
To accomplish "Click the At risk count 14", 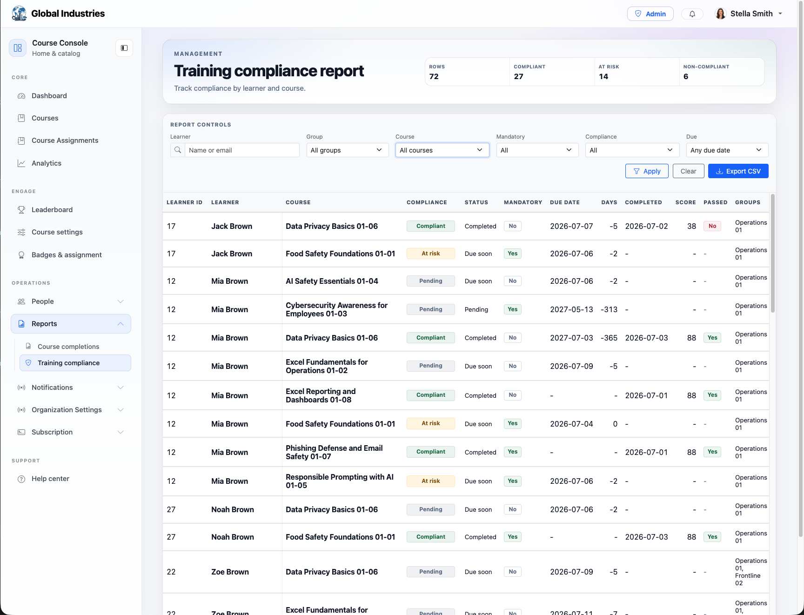I will pos(603,77).
